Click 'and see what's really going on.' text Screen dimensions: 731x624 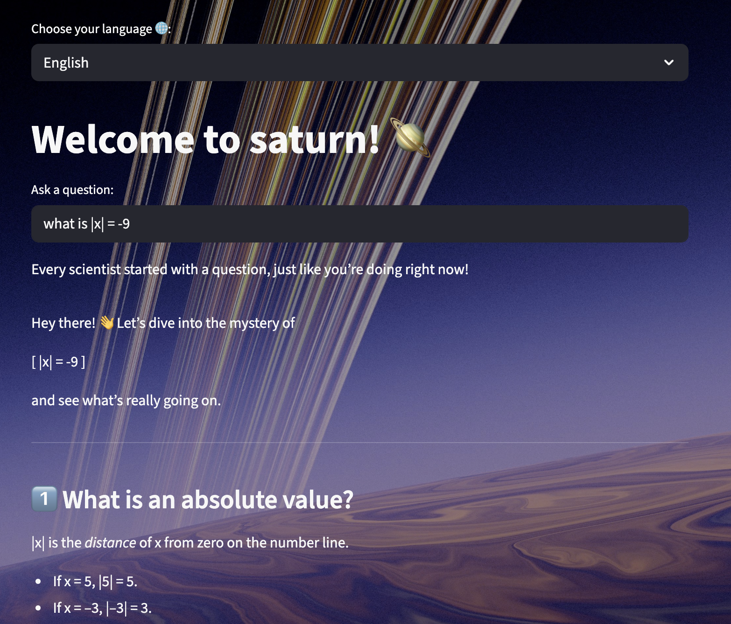[126, 401]
